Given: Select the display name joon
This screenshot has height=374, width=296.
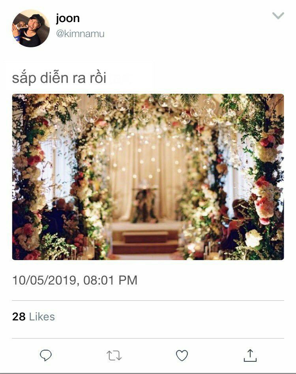Looking at the screenshot, I should (x=67, y=19).
